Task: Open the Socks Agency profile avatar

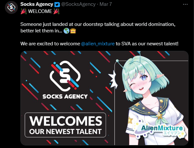Action: tap(11, 7)
